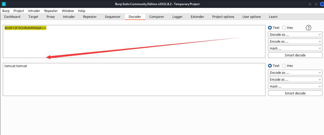The image size is (324, 135).
Task: Switch to the Repeater tab
Action: pos(90,17)
